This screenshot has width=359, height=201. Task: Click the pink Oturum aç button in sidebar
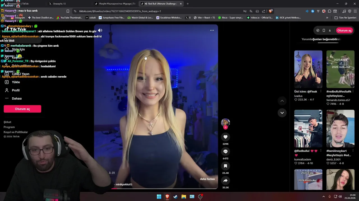[x=22, y=109]
